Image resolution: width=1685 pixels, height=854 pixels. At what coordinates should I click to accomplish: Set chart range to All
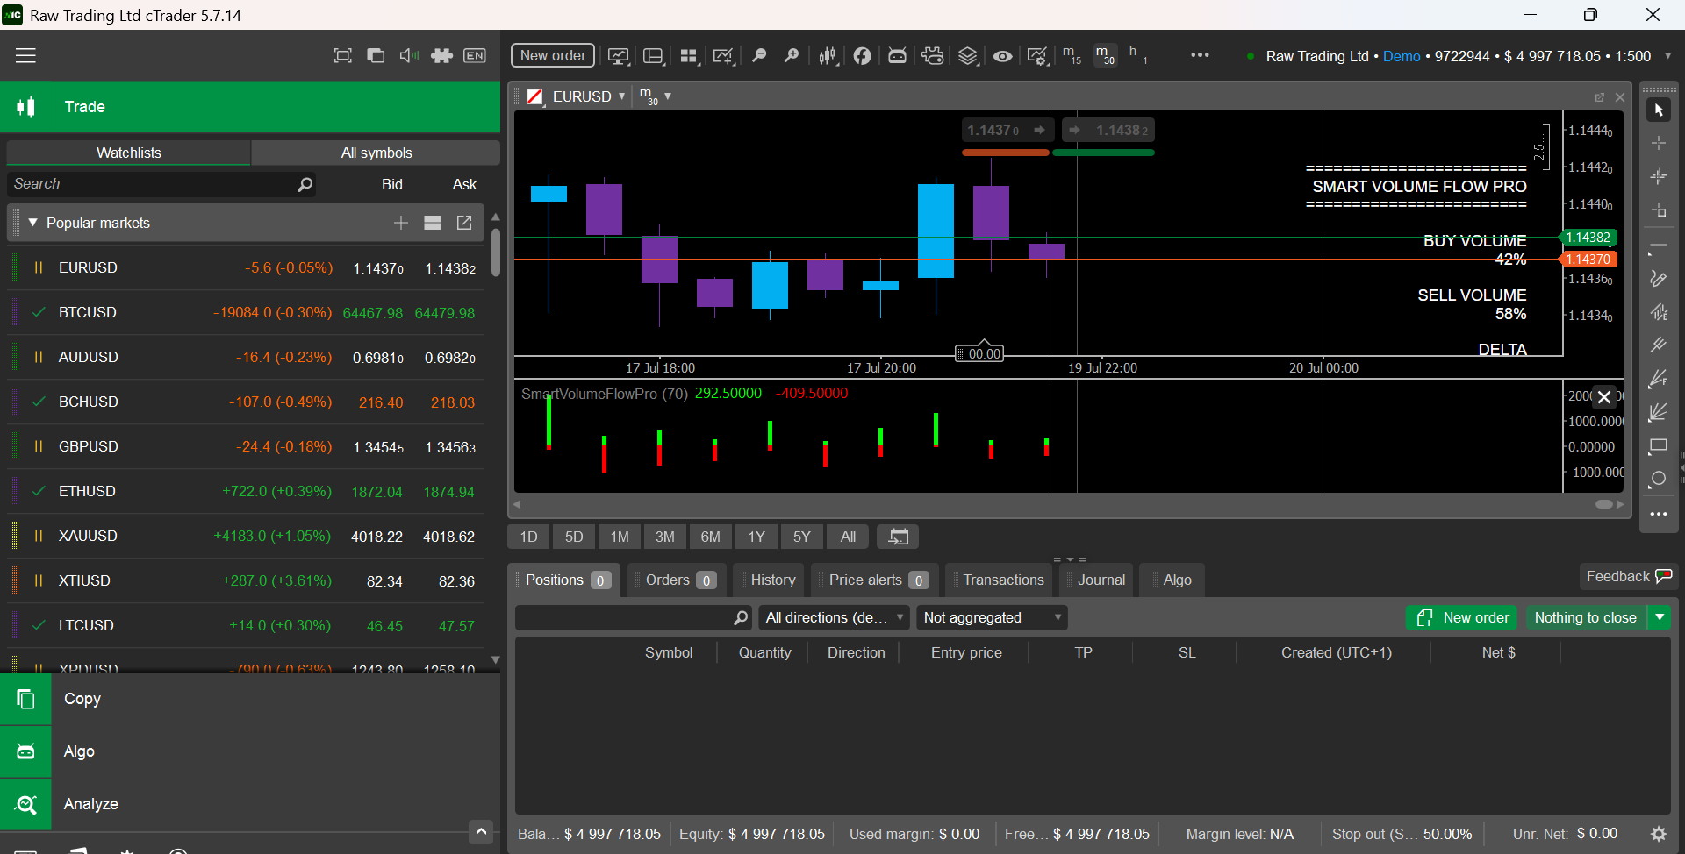[x=848, y=537]
